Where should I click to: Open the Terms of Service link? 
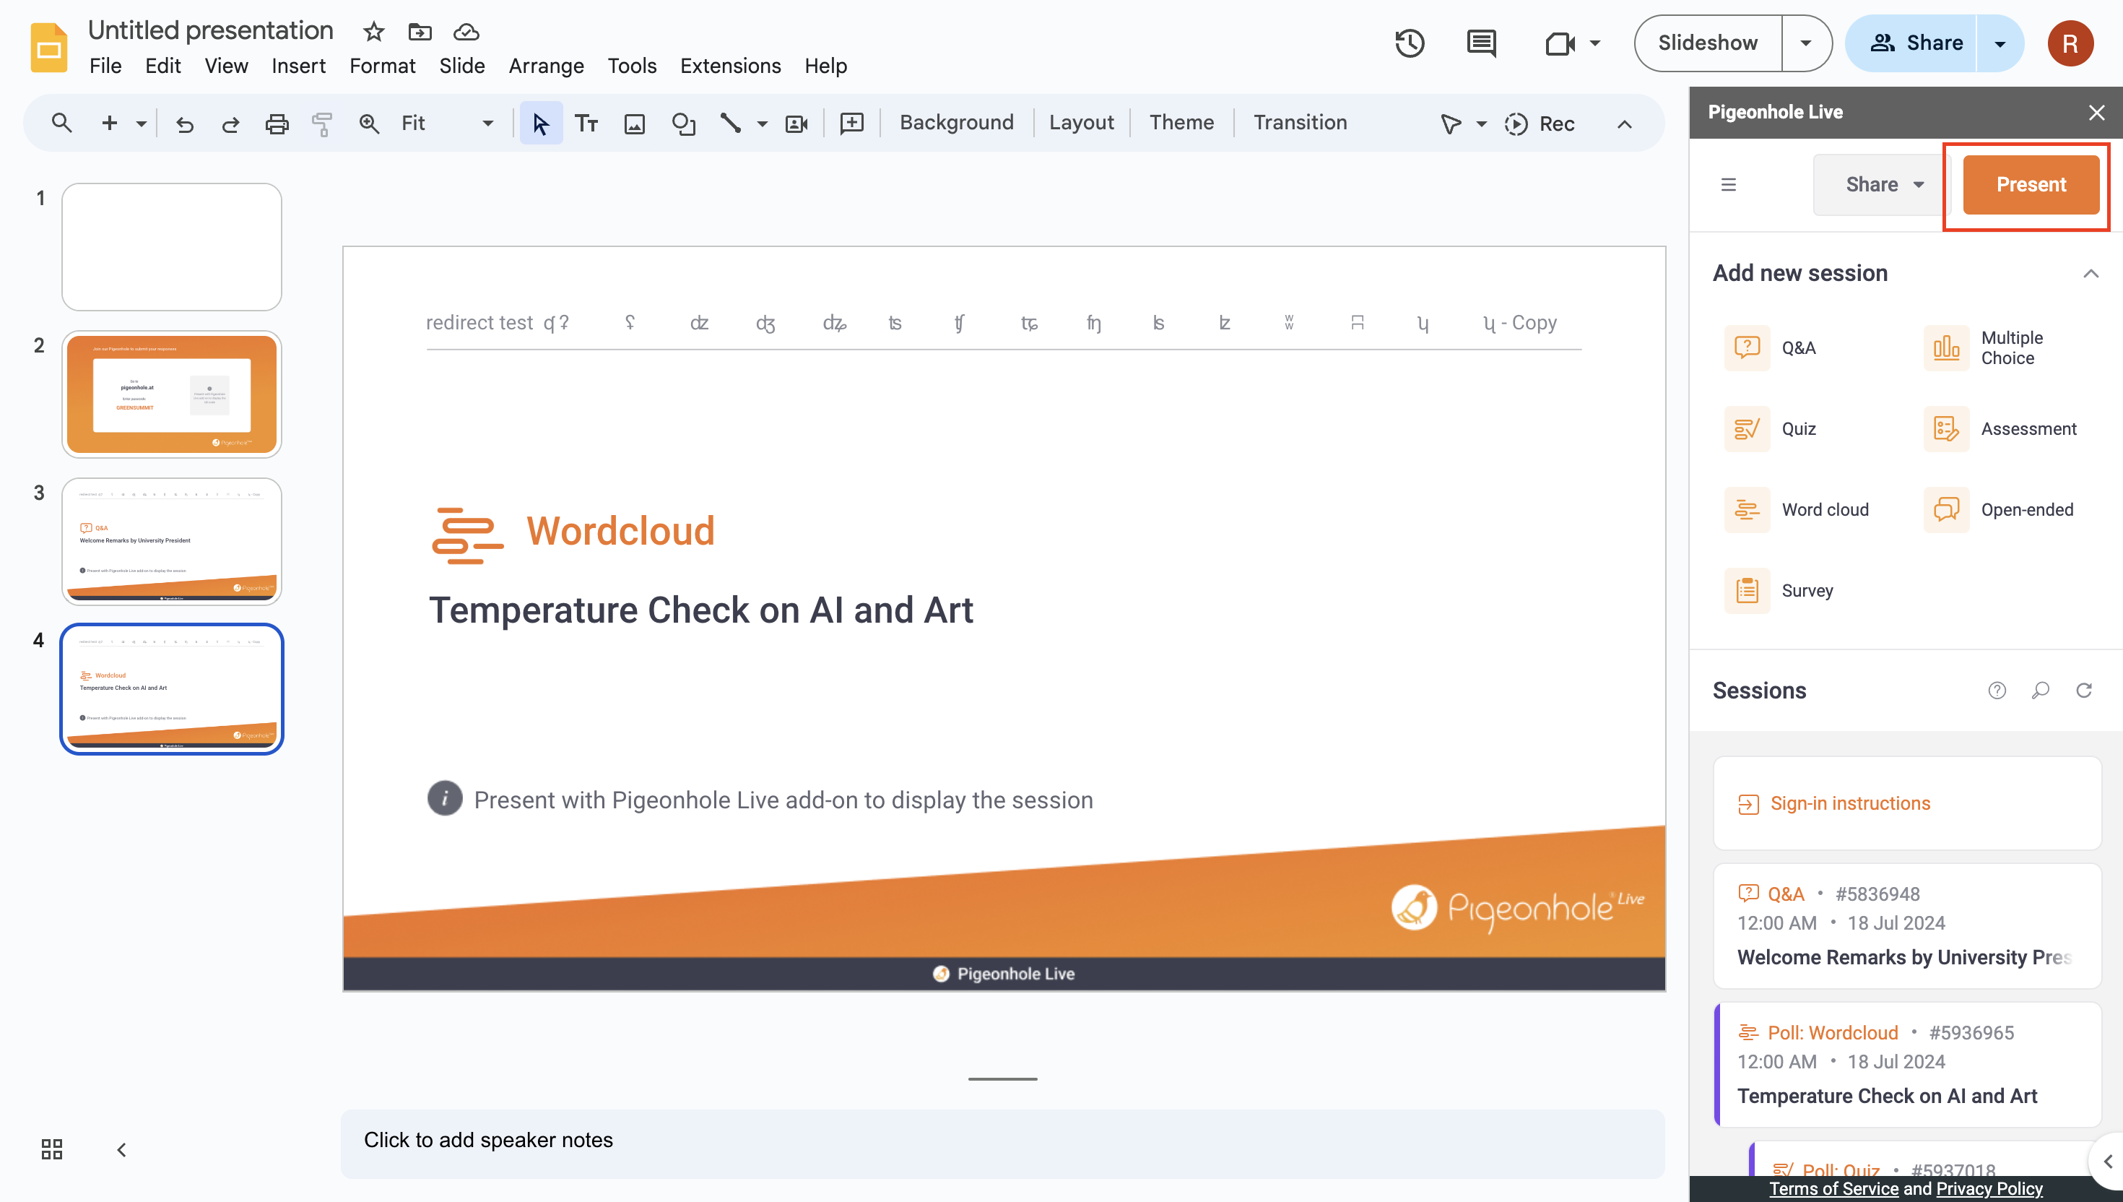click(x=1833, y=1189)
